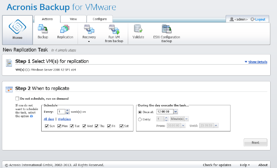Uncheck the Fri checkbox
The width and height of the screenshot is (277, 168).
coord(109,126)
